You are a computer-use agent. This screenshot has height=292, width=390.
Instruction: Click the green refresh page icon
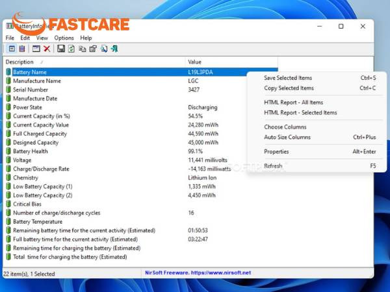[71, 49]
